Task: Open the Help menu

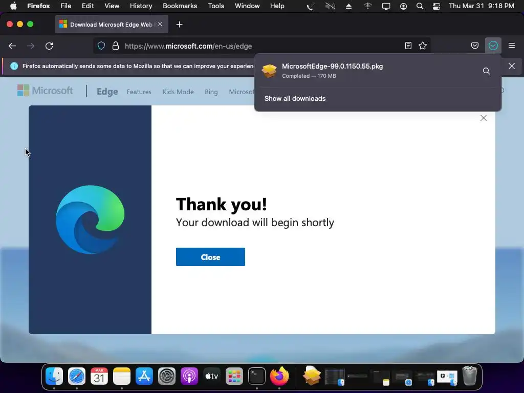Action: (x=277, y=6)
